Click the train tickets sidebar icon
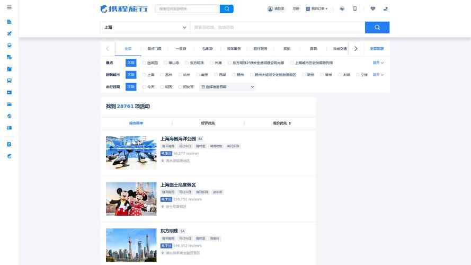 point(10,46)
